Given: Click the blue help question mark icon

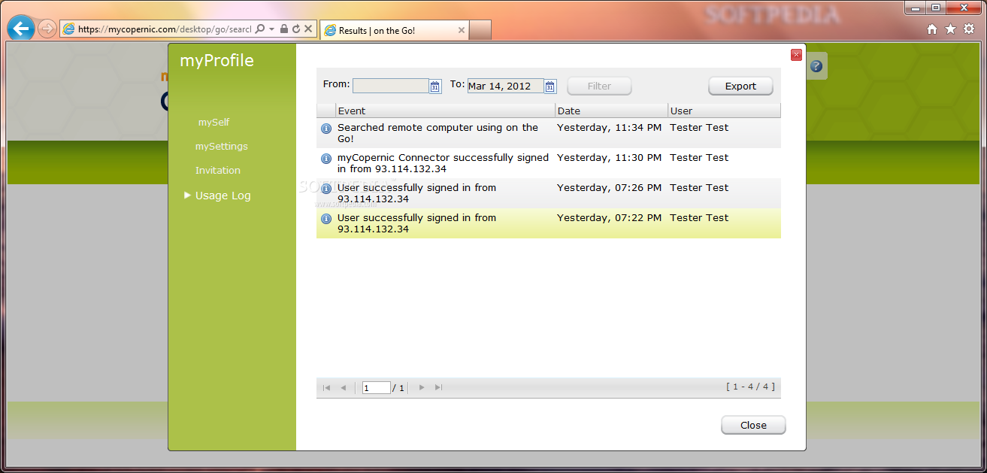Looking at the screenshot, I should (x=816, y=66).
